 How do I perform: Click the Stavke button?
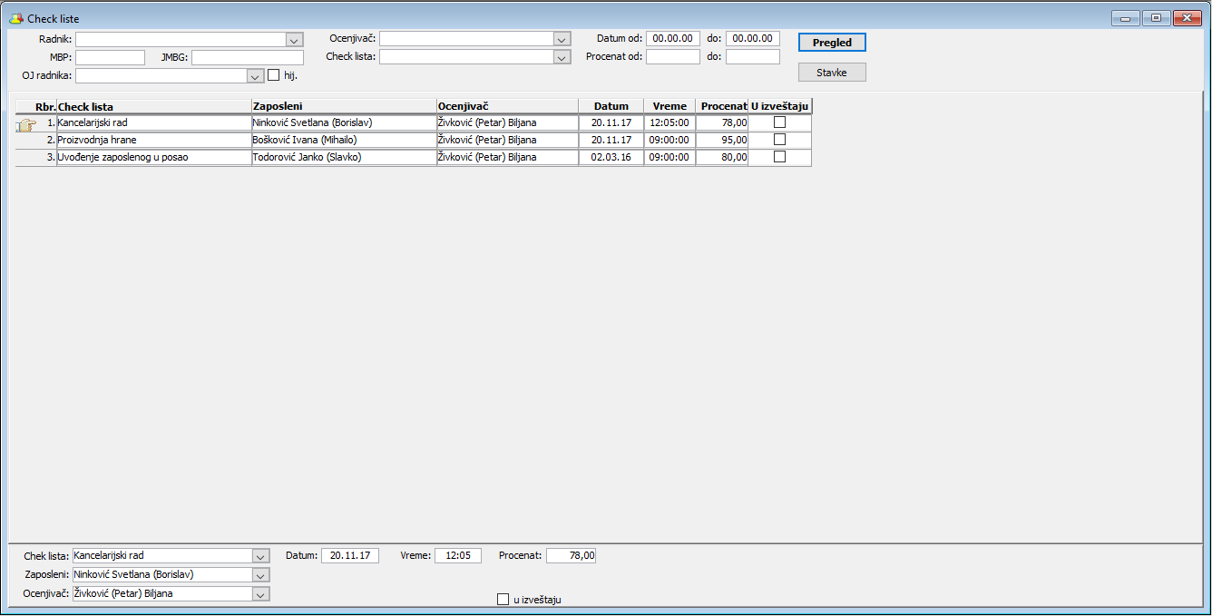pos(832,72)
